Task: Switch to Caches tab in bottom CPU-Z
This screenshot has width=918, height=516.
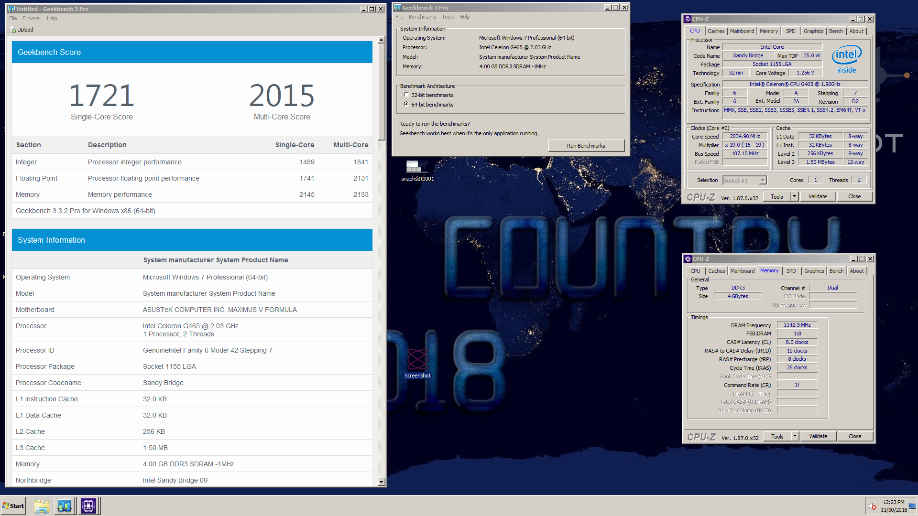Action: coord(716,271)
